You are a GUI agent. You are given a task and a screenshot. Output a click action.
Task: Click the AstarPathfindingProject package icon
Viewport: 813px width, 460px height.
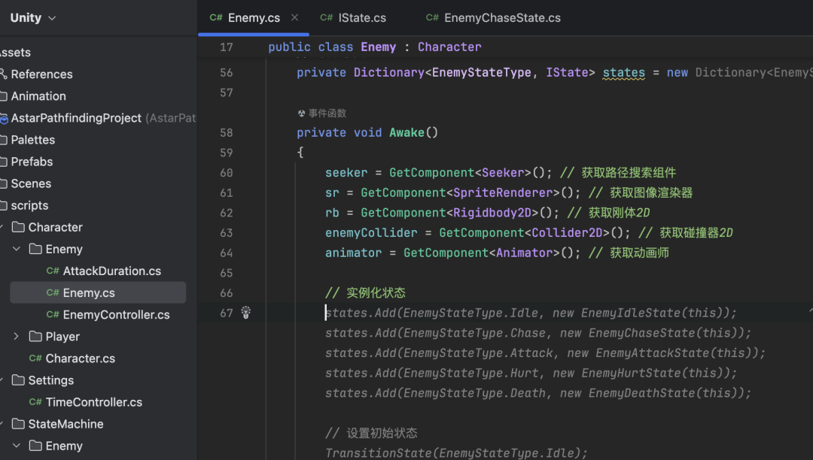point(4,119)
